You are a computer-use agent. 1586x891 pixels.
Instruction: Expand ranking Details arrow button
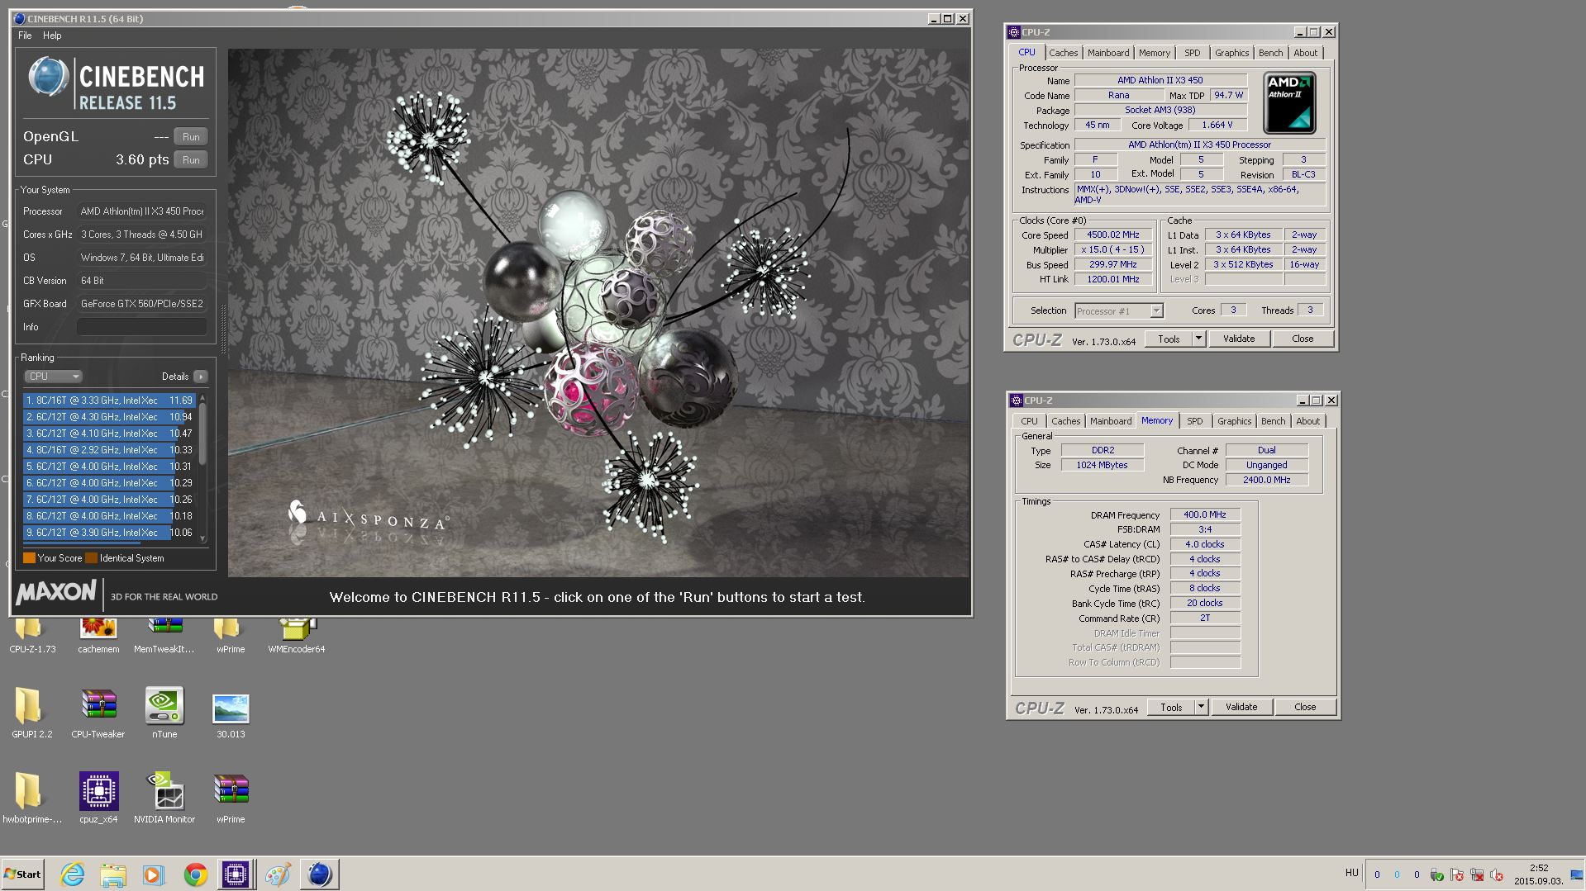(x=201, y=377)
